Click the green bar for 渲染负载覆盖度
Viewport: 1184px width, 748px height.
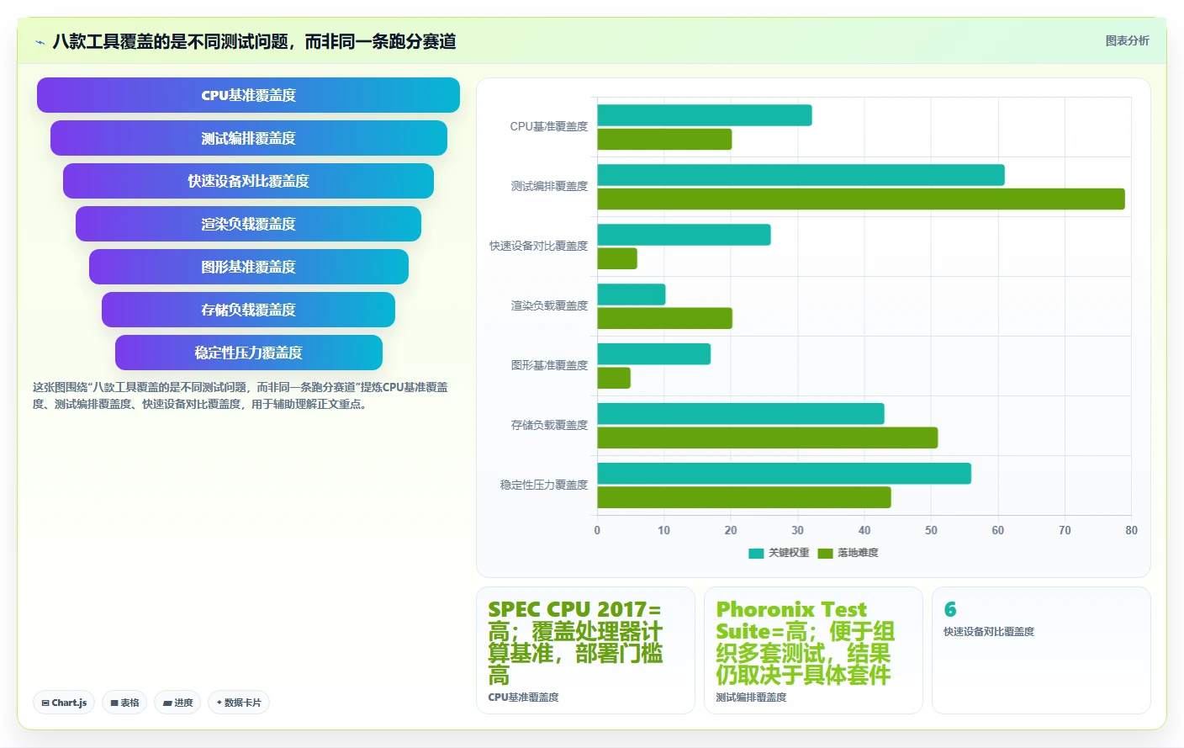665,318
